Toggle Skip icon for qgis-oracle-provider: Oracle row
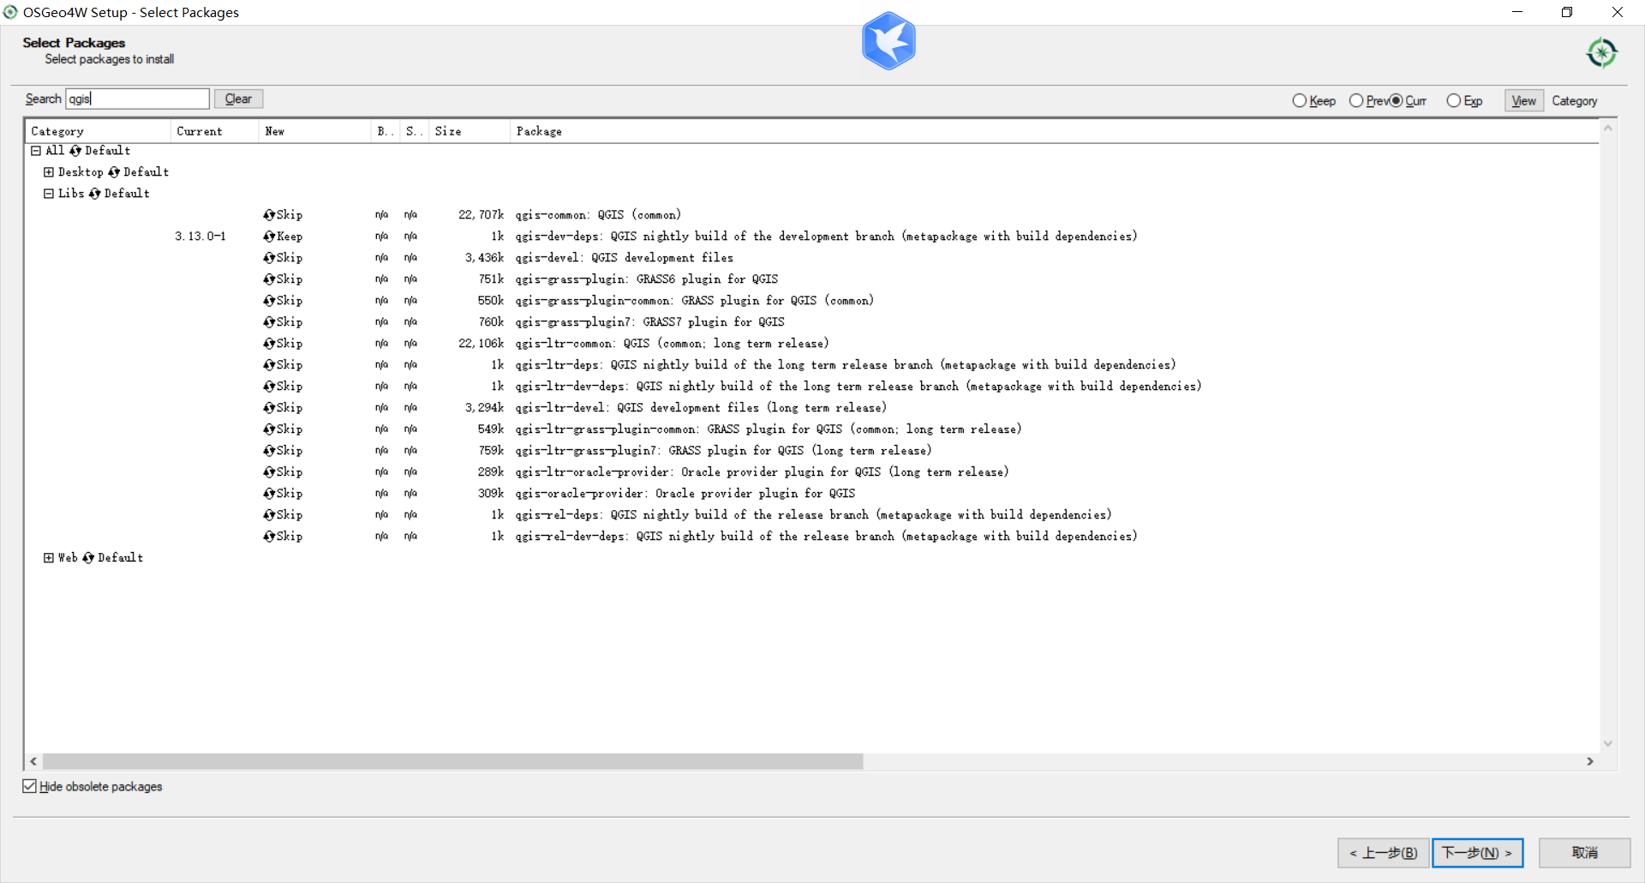The image size is (1645, 883). [269, 494]
